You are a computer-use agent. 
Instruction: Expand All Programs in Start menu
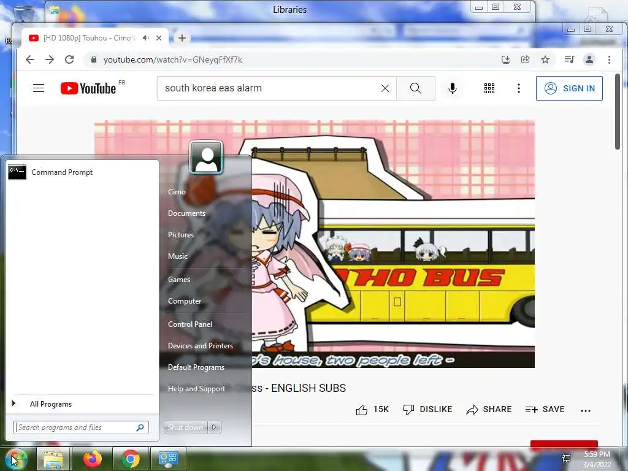[82, 404]
